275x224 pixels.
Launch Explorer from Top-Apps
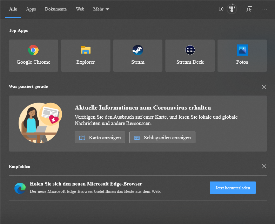point(86,56)
